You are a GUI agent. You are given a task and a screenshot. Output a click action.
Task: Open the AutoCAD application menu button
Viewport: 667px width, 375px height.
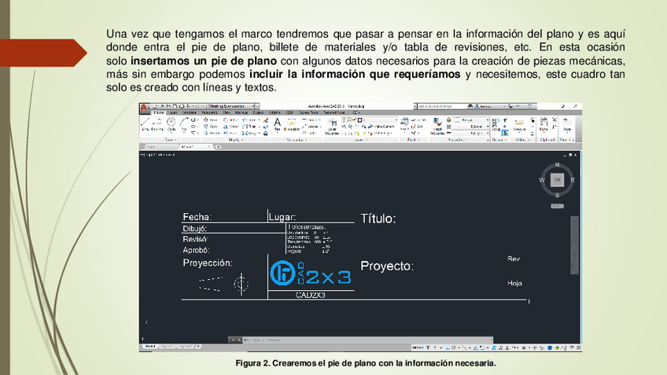point(144,108)
